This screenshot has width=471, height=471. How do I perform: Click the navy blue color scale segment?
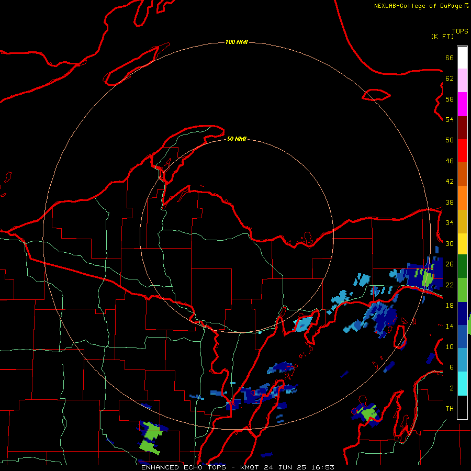click(x=462, y=313)
